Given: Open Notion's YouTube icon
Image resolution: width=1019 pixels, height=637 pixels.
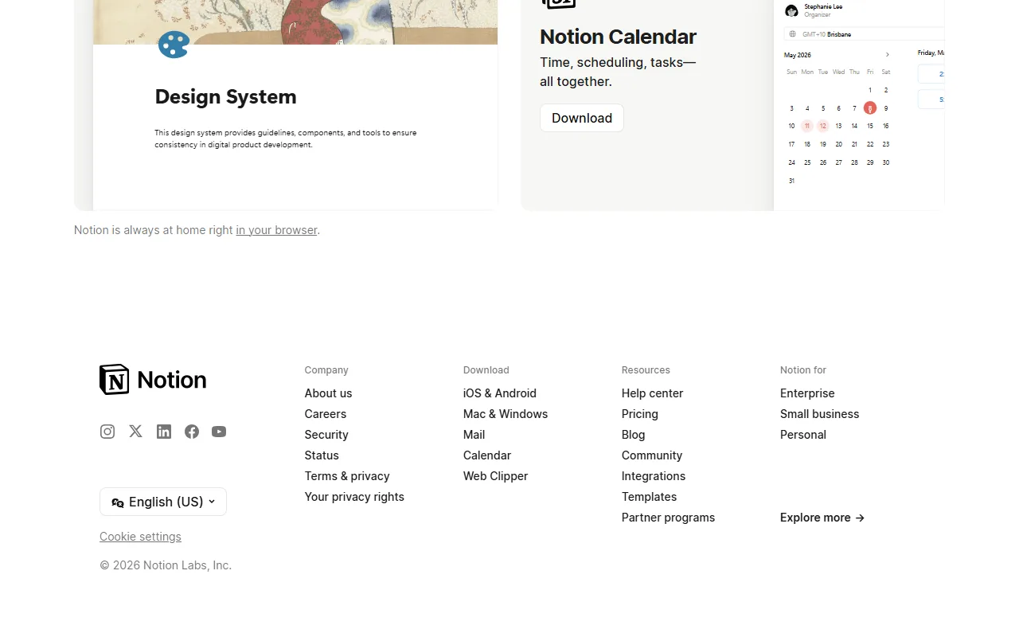Looking at the screenshot, I should pos(219,432).
